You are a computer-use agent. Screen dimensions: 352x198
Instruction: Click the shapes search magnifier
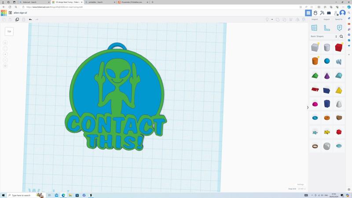341,37
